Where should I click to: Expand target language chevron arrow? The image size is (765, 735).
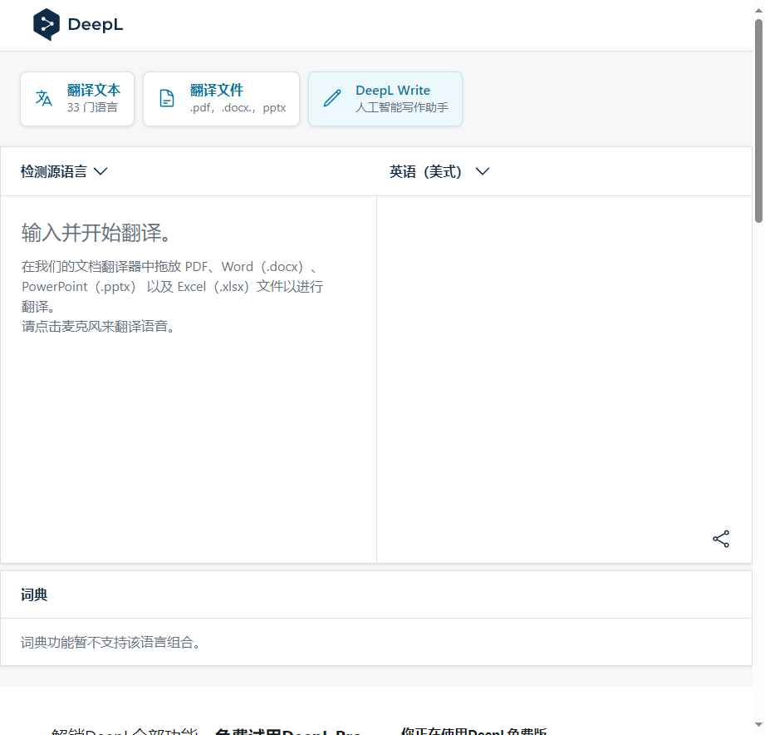[483, 171]
